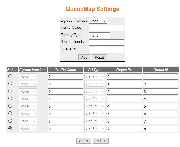Image resolution: width=180 pixels, height=147 pixels.
Task: Open Egress Interface dropdown in first table row
Action: click(28, 77)
